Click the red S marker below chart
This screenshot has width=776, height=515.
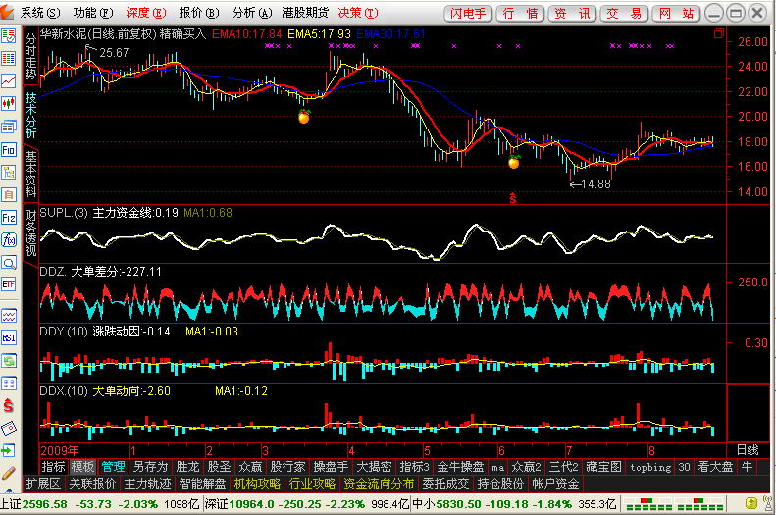(513, 198)
